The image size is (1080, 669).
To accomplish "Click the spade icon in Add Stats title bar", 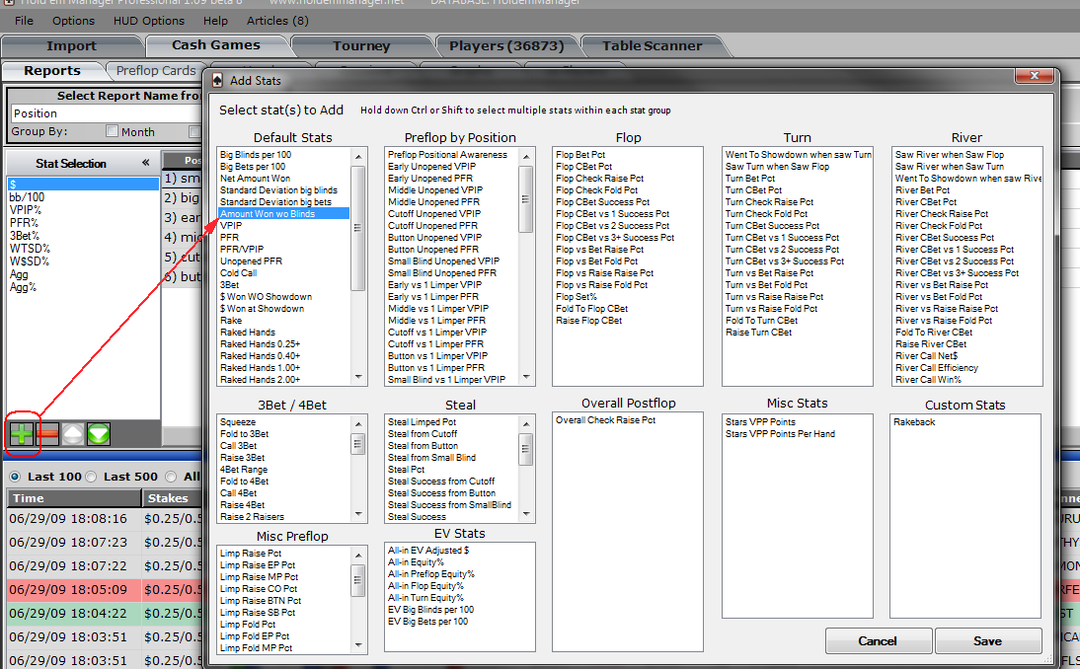I will click(215, 80).
